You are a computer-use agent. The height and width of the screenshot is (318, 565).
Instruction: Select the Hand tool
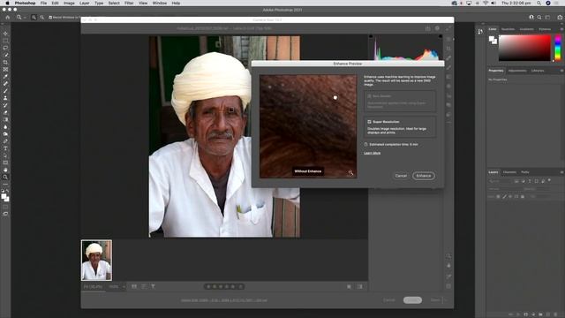[x=5, y=170]
